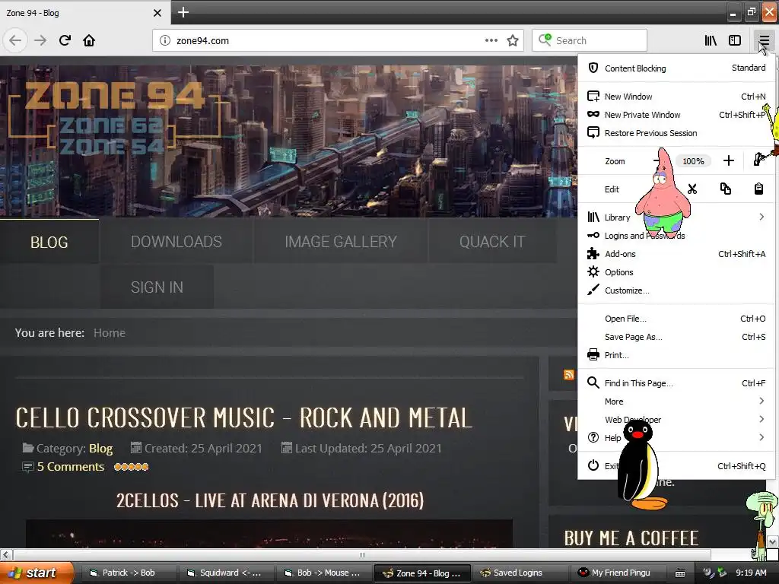
Task: Reload the current page
Action: pyautogui.click(x=65, y=40)
